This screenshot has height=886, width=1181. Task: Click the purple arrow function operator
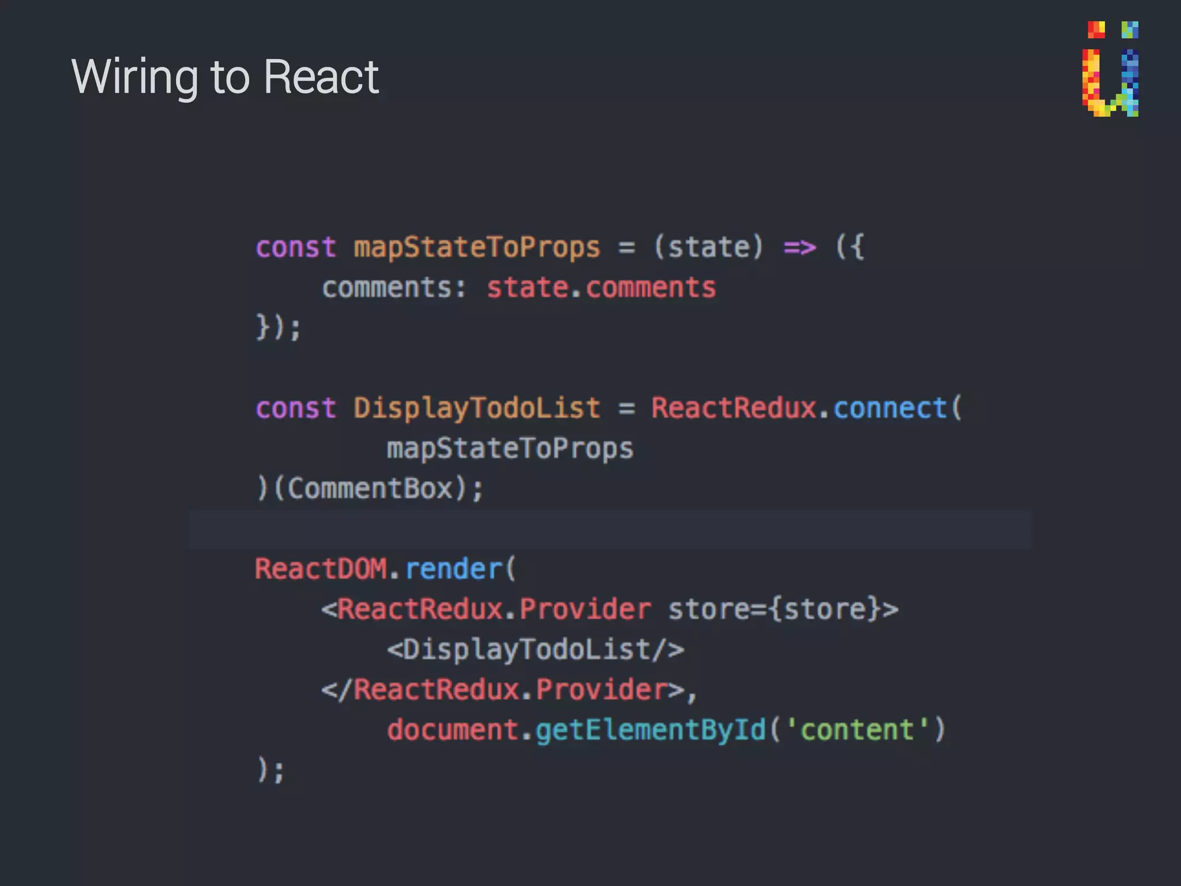(x=799, y=247)
